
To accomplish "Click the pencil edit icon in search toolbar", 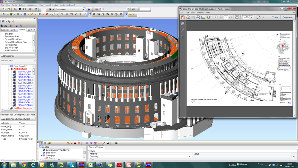I will (104, 143).
